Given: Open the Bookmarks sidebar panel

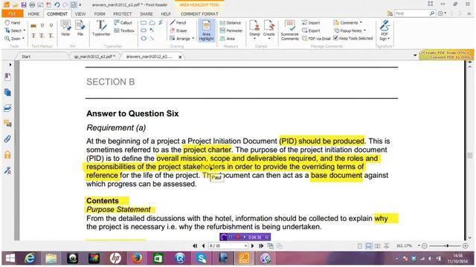Looking at the screenshot, I should [7, 77].
